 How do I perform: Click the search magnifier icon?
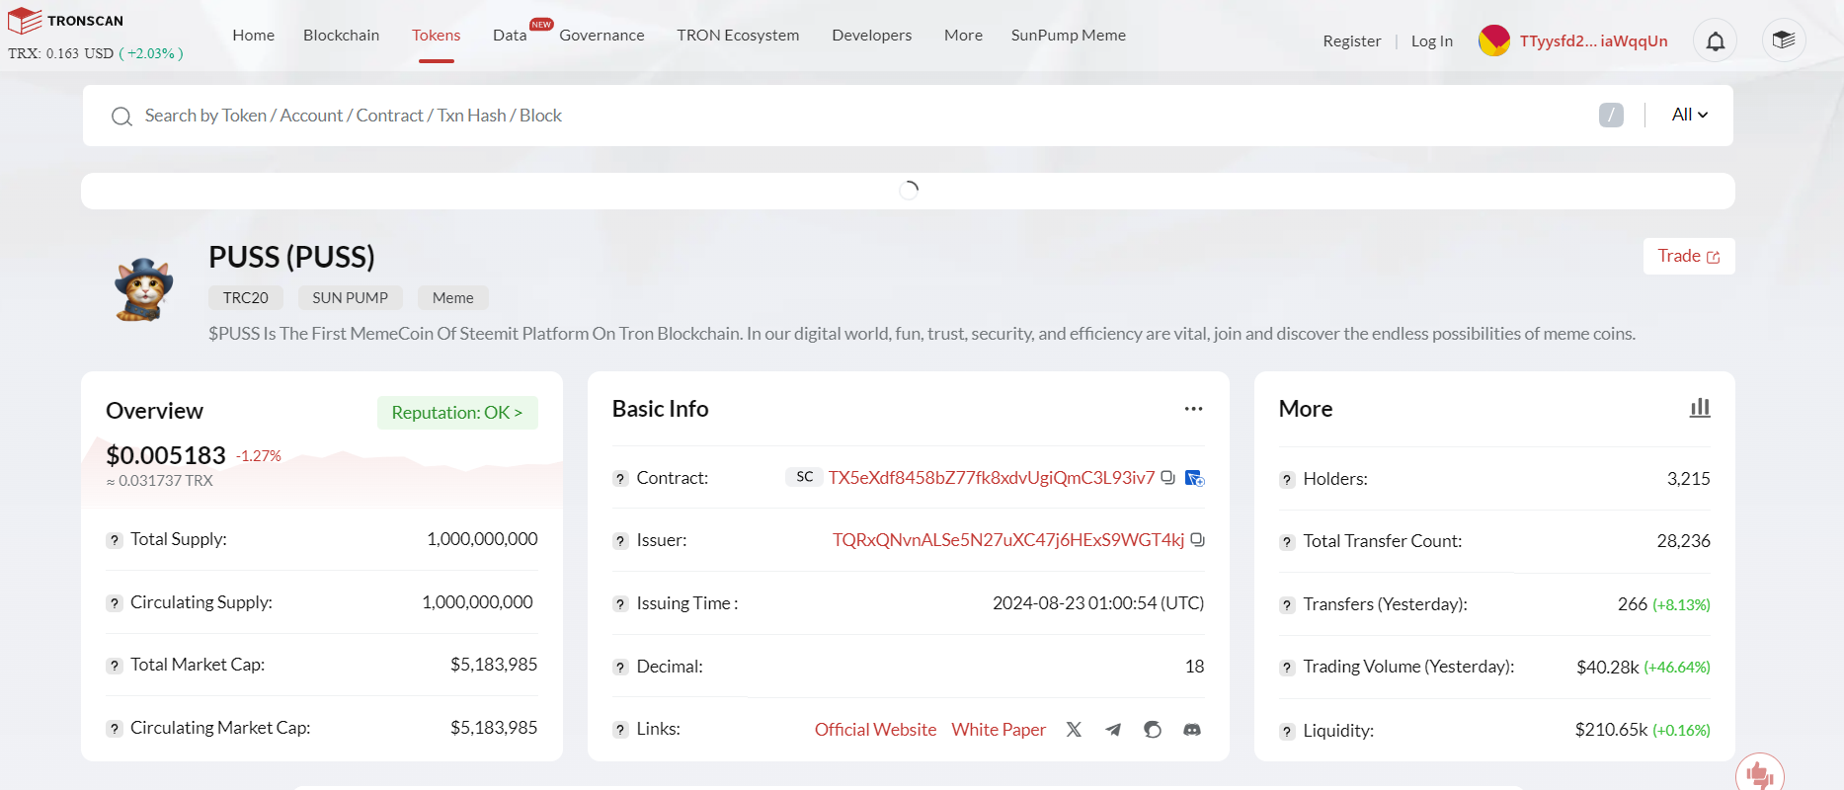[121, 117]
